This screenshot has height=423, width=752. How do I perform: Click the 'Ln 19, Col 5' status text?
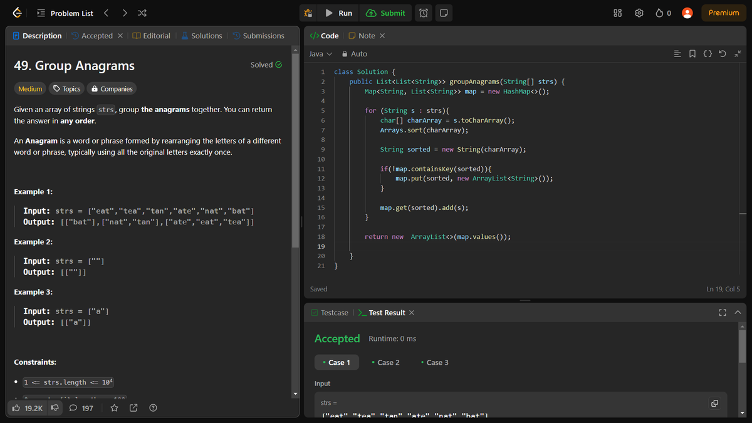tap(723, 289)
